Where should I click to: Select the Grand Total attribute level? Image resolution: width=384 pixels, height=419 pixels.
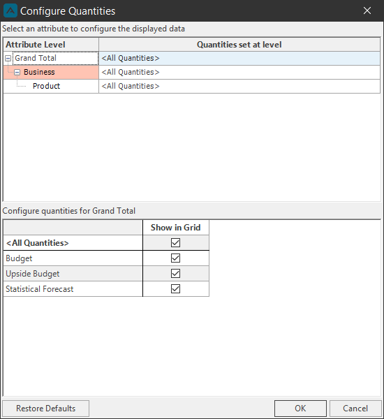[x=55, y=58]
